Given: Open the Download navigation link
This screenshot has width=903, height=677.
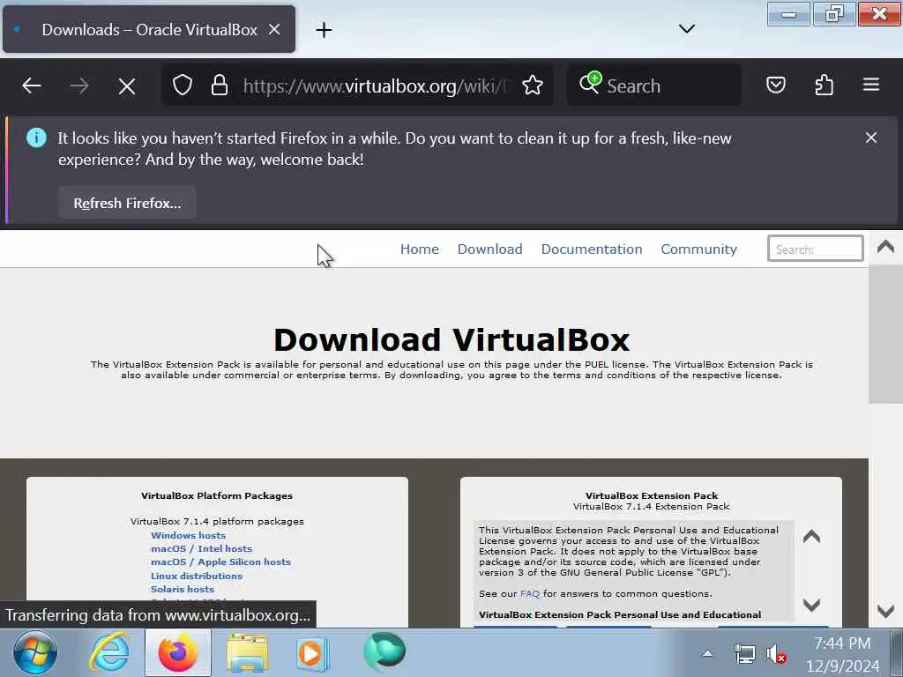Looking at the screenshot, I should [x=490, y=249].
